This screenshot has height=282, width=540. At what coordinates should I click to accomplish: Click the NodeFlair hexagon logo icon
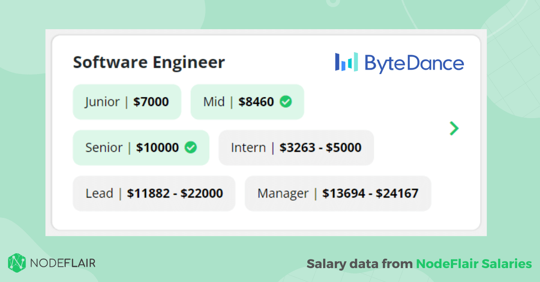pyautogui.click(x=17, y=263)
